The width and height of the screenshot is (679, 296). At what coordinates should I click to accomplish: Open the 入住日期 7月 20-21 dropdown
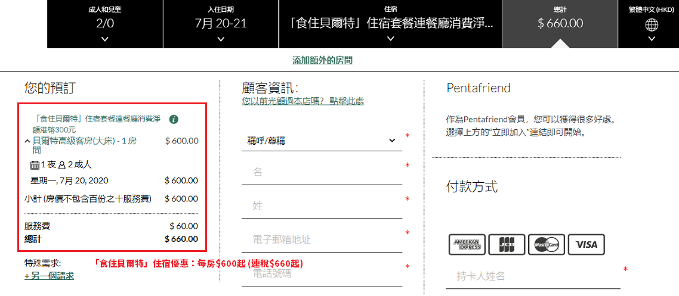[221, 24]
